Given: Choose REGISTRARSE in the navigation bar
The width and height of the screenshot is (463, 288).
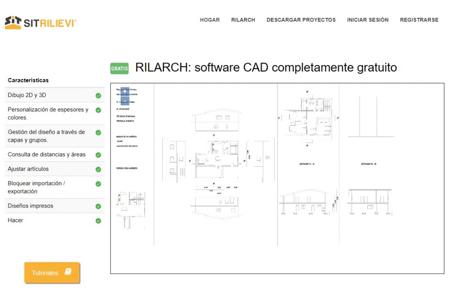Looking at the screenshot, I should (x=419, y=20).
